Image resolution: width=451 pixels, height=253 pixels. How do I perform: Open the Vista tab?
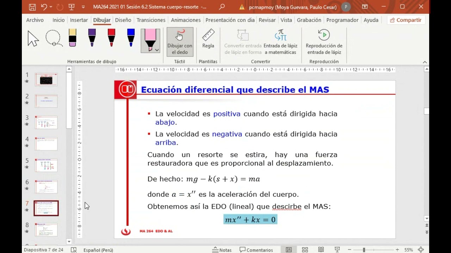[x=286, y=20]
